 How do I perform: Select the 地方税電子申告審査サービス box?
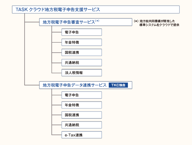coord(86,22)
